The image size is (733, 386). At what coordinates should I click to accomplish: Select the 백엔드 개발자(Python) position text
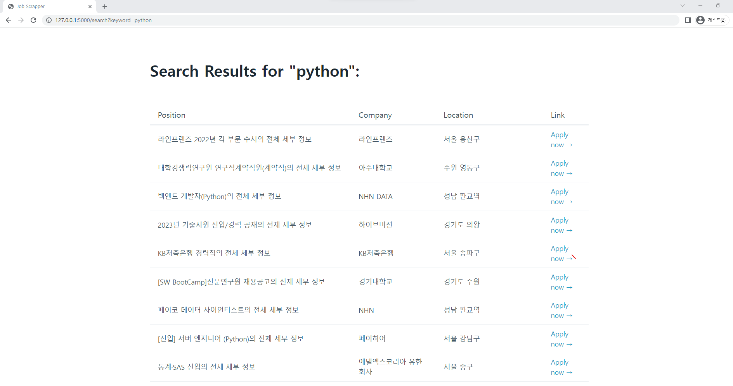pos(220,196)
